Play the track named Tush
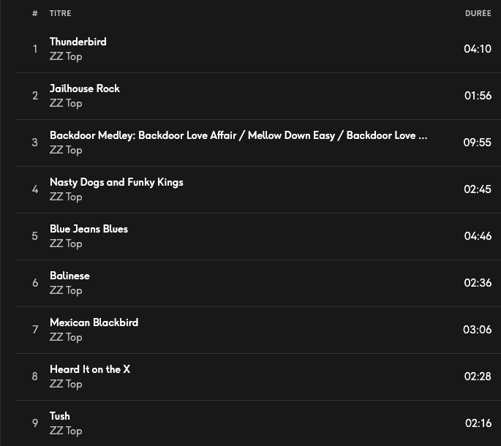This screenshot has height=446, width=501. [x=60, y=416]
